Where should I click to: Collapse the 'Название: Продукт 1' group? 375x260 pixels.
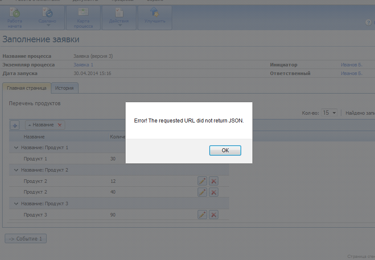pyautogui.click(x=16, y=147)
